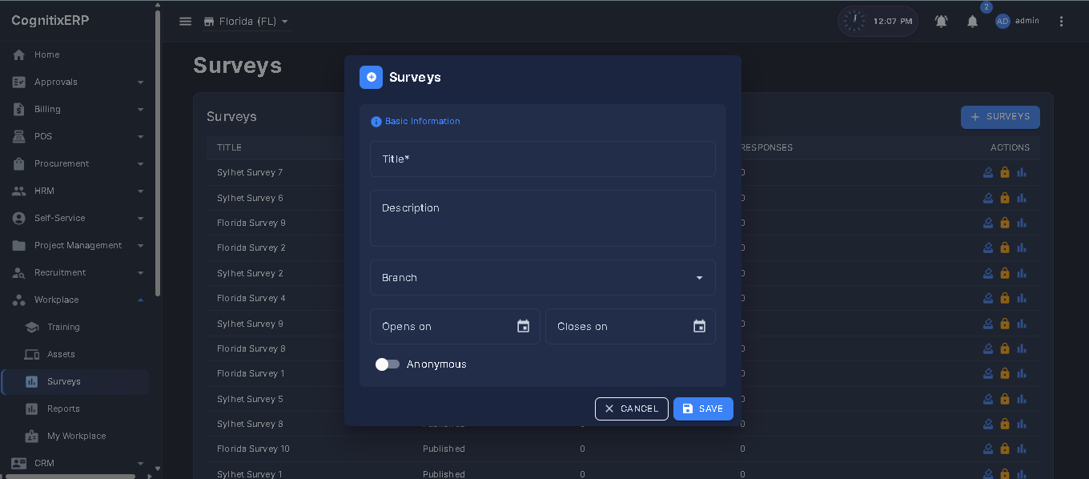Viewport: 1089px width, 479px height.
Task: Expand the Procurement menu arrow
Action: (x=141, y=163)
